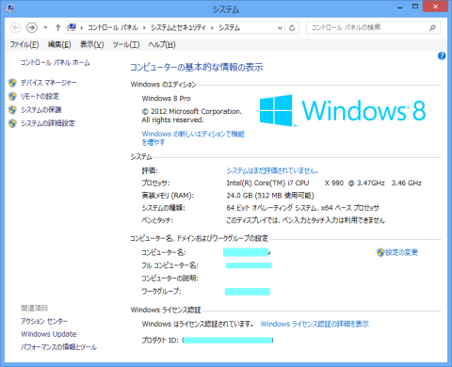Image resolution: width=452 pixels, height=367 pixels.
Task: Go up one level with the Up arrow
Action: pos(57,28)
